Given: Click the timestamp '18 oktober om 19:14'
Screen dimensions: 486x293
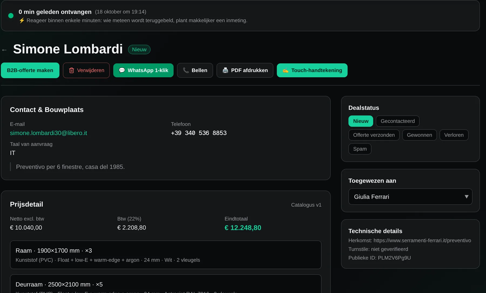Looking at the screenshot, I should (120, 12).
